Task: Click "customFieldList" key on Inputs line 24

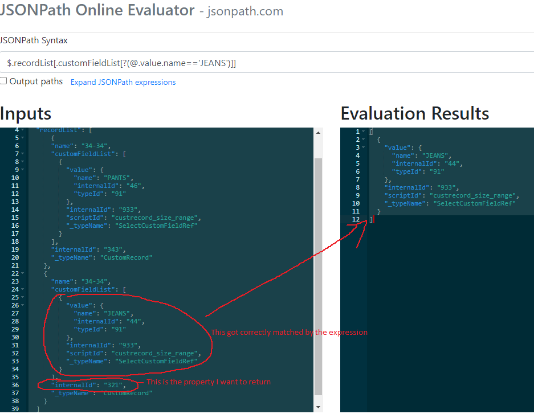Action: pos(83,289)
